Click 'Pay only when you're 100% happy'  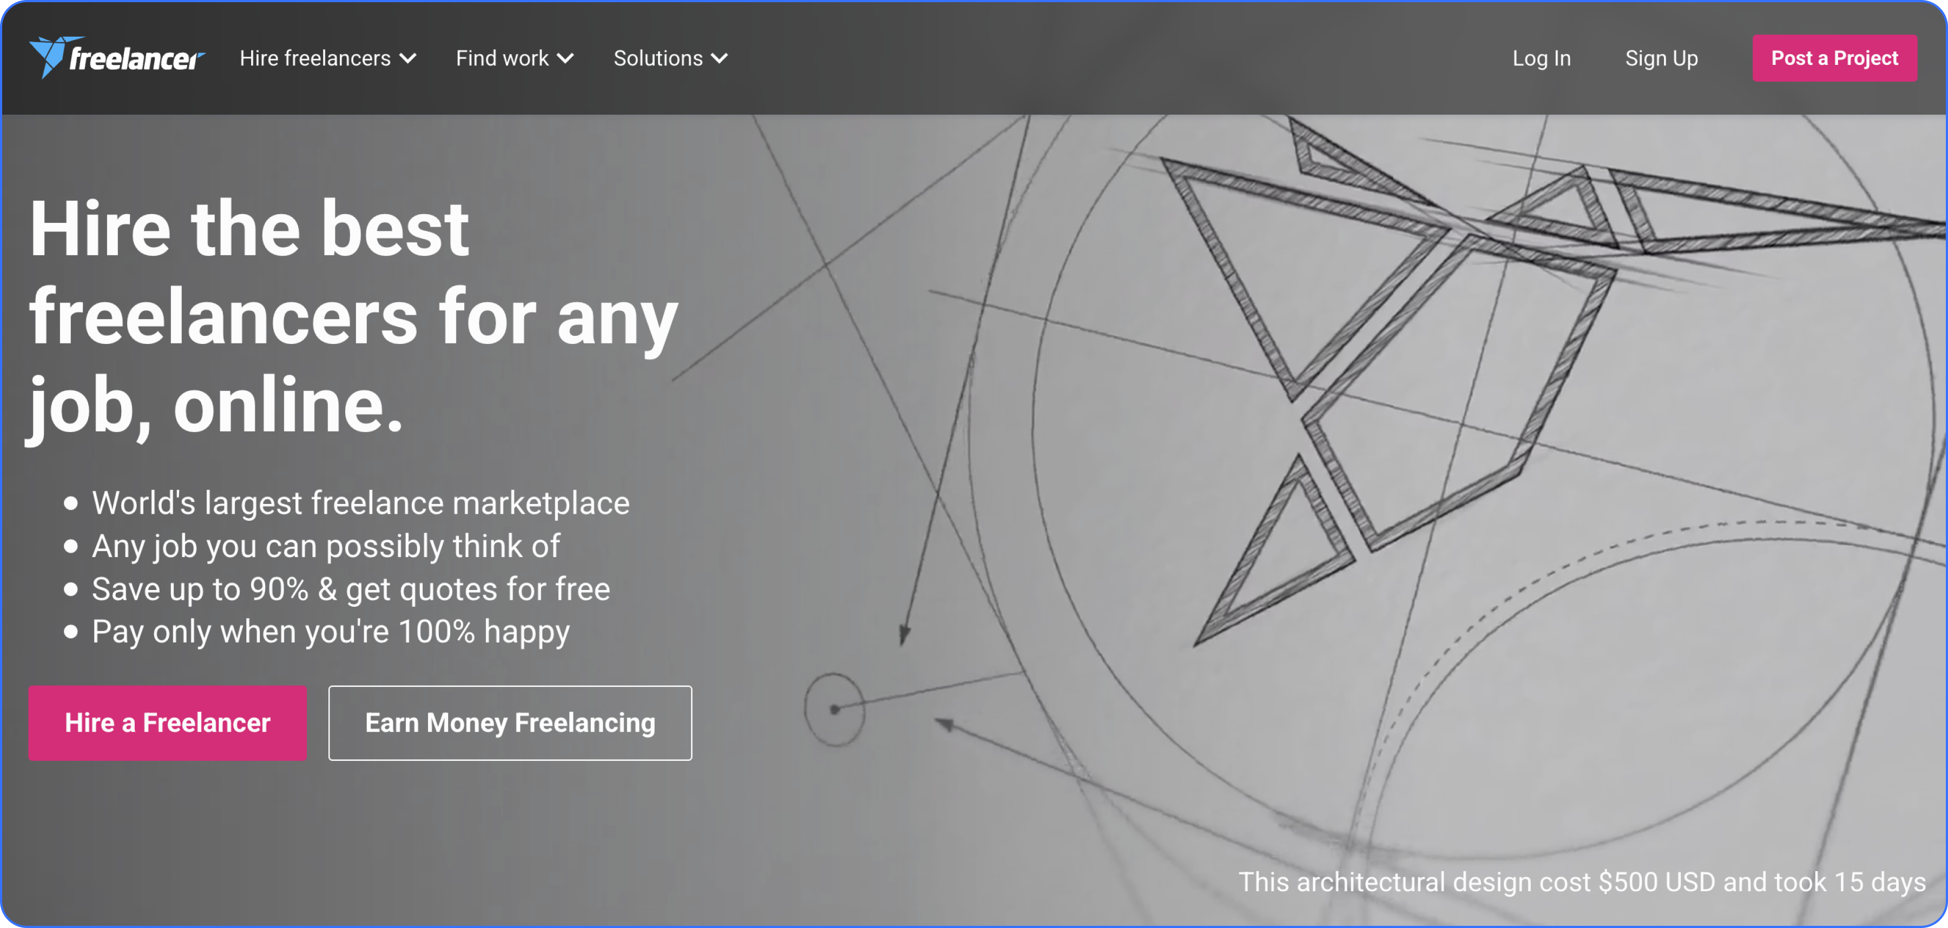pyautogui.click(x=331, y=632)
